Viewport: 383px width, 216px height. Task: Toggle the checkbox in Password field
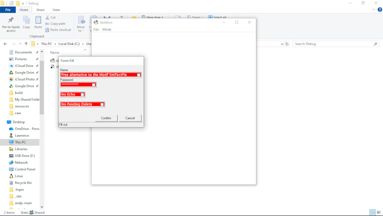93,85
